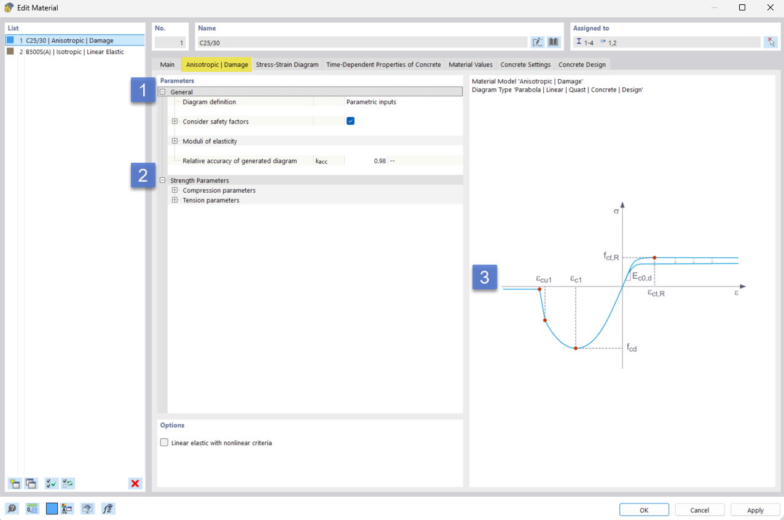Select objects assigned to this material
Screen dimensions: 784x520
click(771, 42)
